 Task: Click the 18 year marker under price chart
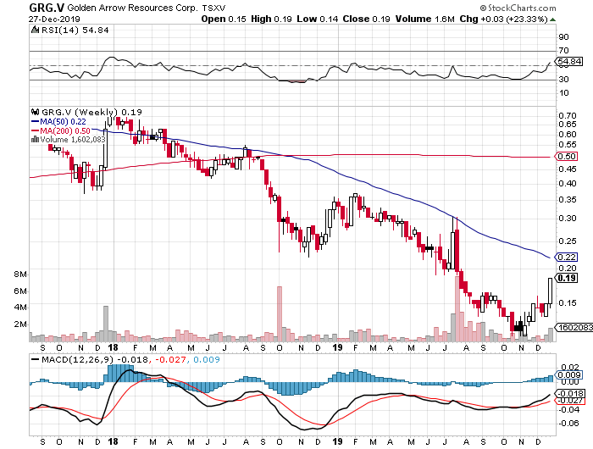click(x=113, y=347)
